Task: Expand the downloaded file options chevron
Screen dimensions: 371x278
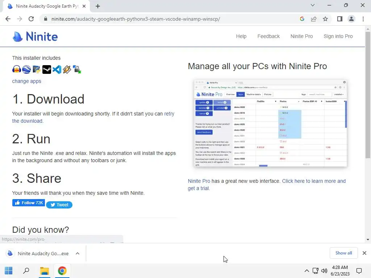Action: coord(78,253)
